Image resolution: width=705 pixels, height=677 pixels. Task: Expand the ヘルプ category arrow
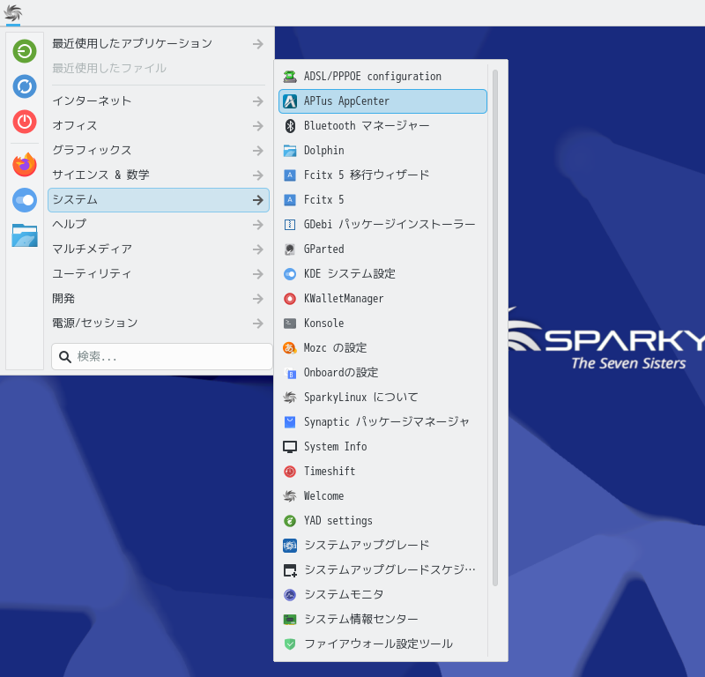pos(257,225)
